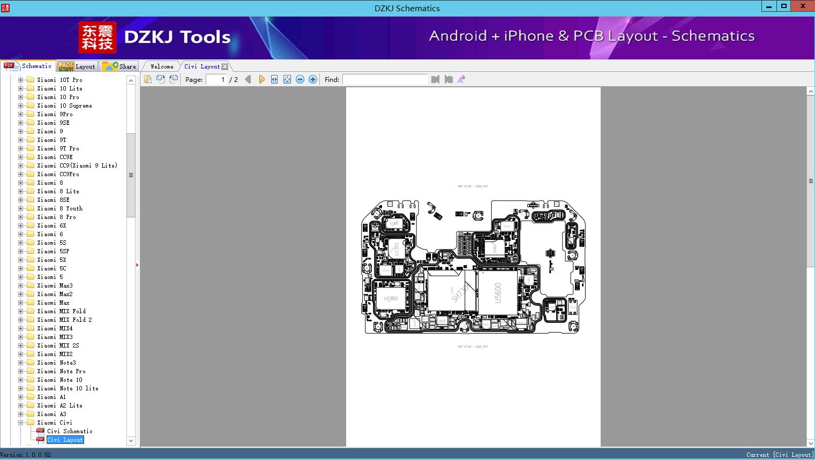Click the app icon in the title bar
The height and width of the screenshot is (460, 815).
click(x=5, y=8)
